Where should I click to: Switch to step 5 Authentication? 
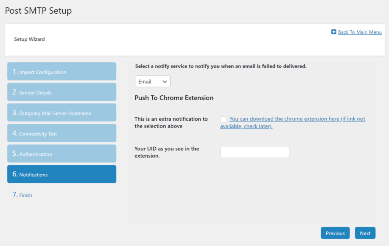tap(62, 154)
